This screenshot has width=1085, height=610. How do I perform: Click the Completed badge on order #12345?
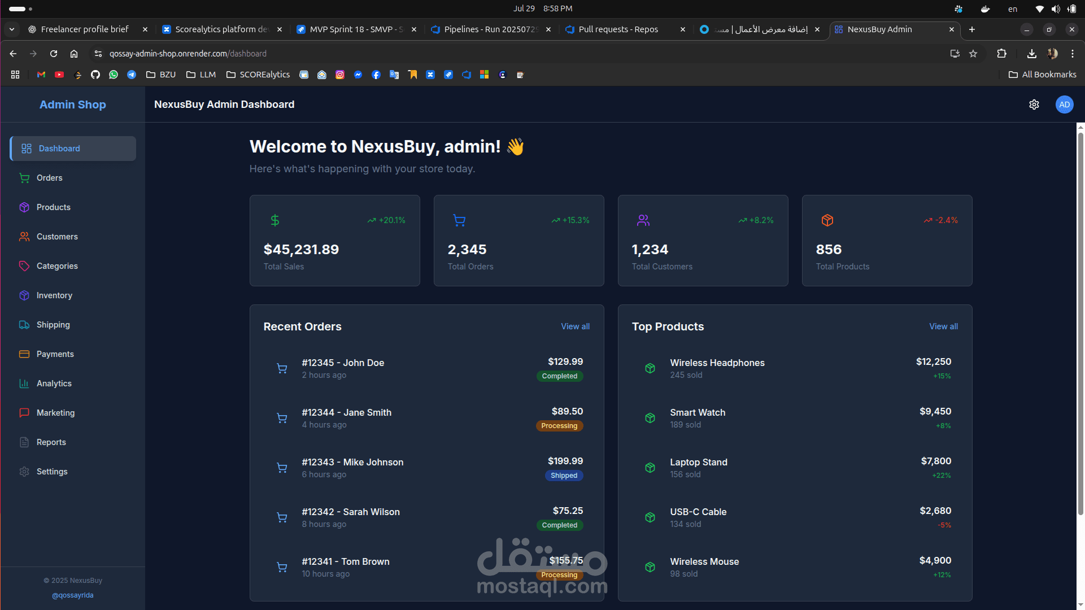click(x=560, y=376)
